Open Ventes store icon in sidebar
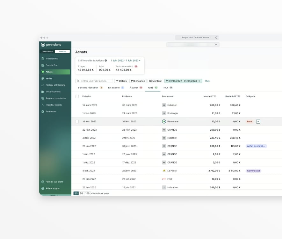Image resolution: width=282 pixels, height=239 pixels. 43,79
